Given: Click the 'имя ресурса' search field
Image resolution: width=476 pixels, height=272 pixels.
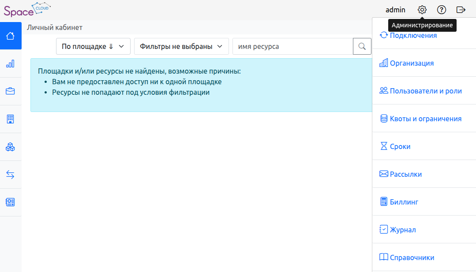Looking at the screenshot, I should [x=292, y=46].
